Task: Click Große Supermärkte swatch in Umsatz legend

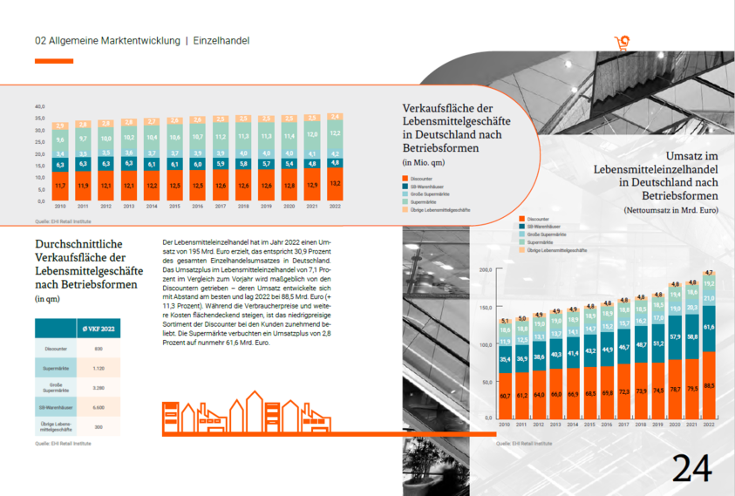Action: coord(521,234)
